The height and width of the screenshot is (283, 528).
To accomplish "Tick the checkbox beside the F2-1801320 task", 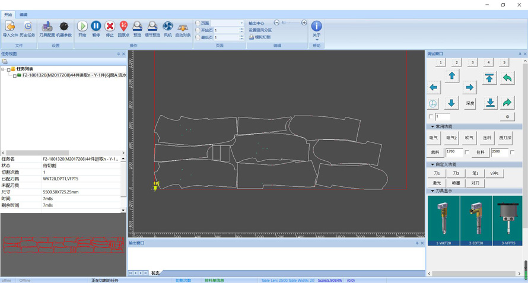I will [x=14, y=76].
